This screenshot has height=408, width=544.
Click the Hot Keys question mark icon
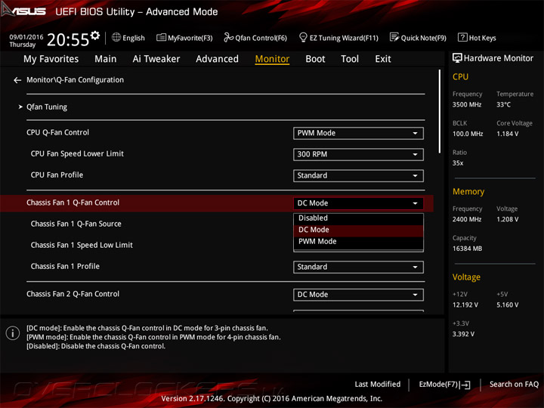point(462,37)
